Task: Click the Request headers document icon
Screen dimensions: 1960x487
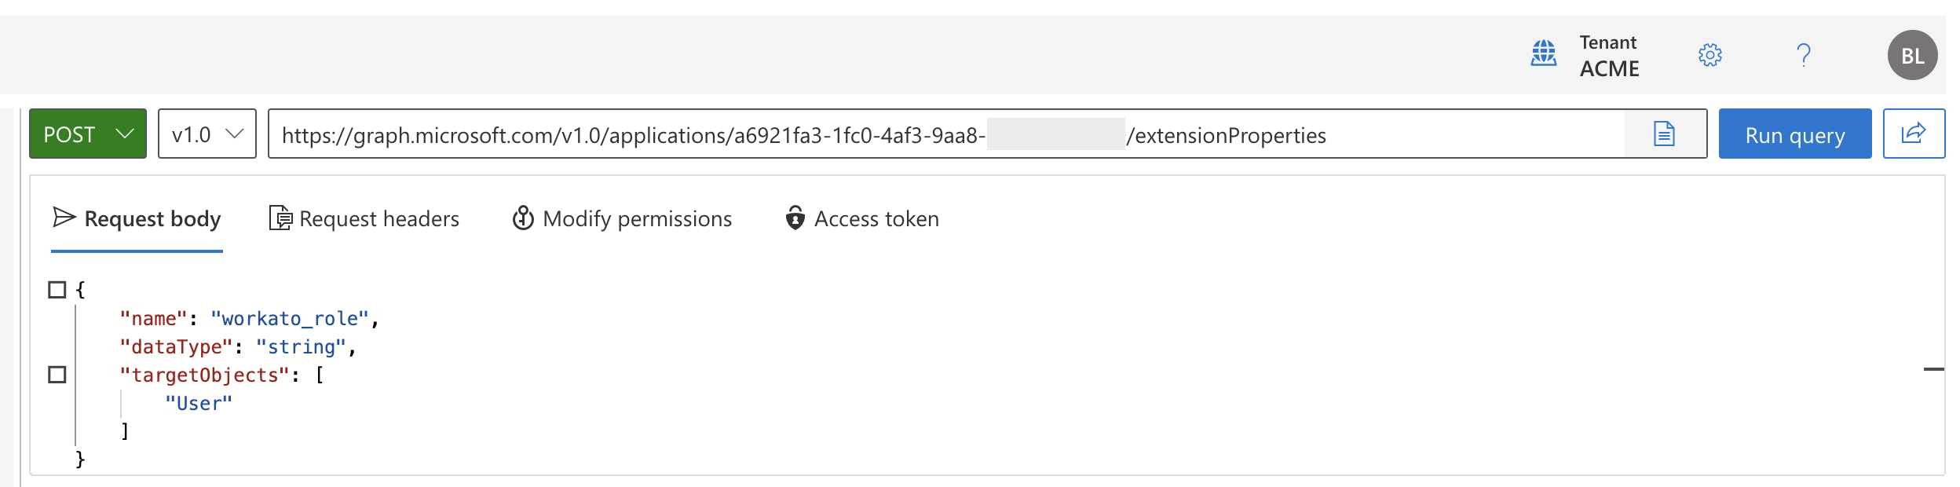Action: [x=280, y=218]
